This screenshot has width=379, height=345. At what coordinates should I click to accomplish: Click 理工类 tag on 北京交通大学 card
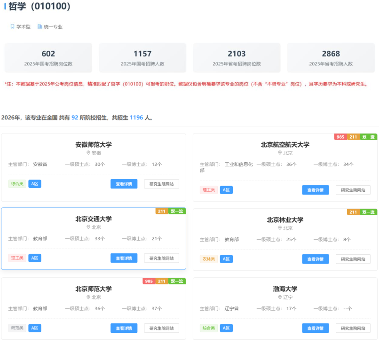[x=17, y=258]
